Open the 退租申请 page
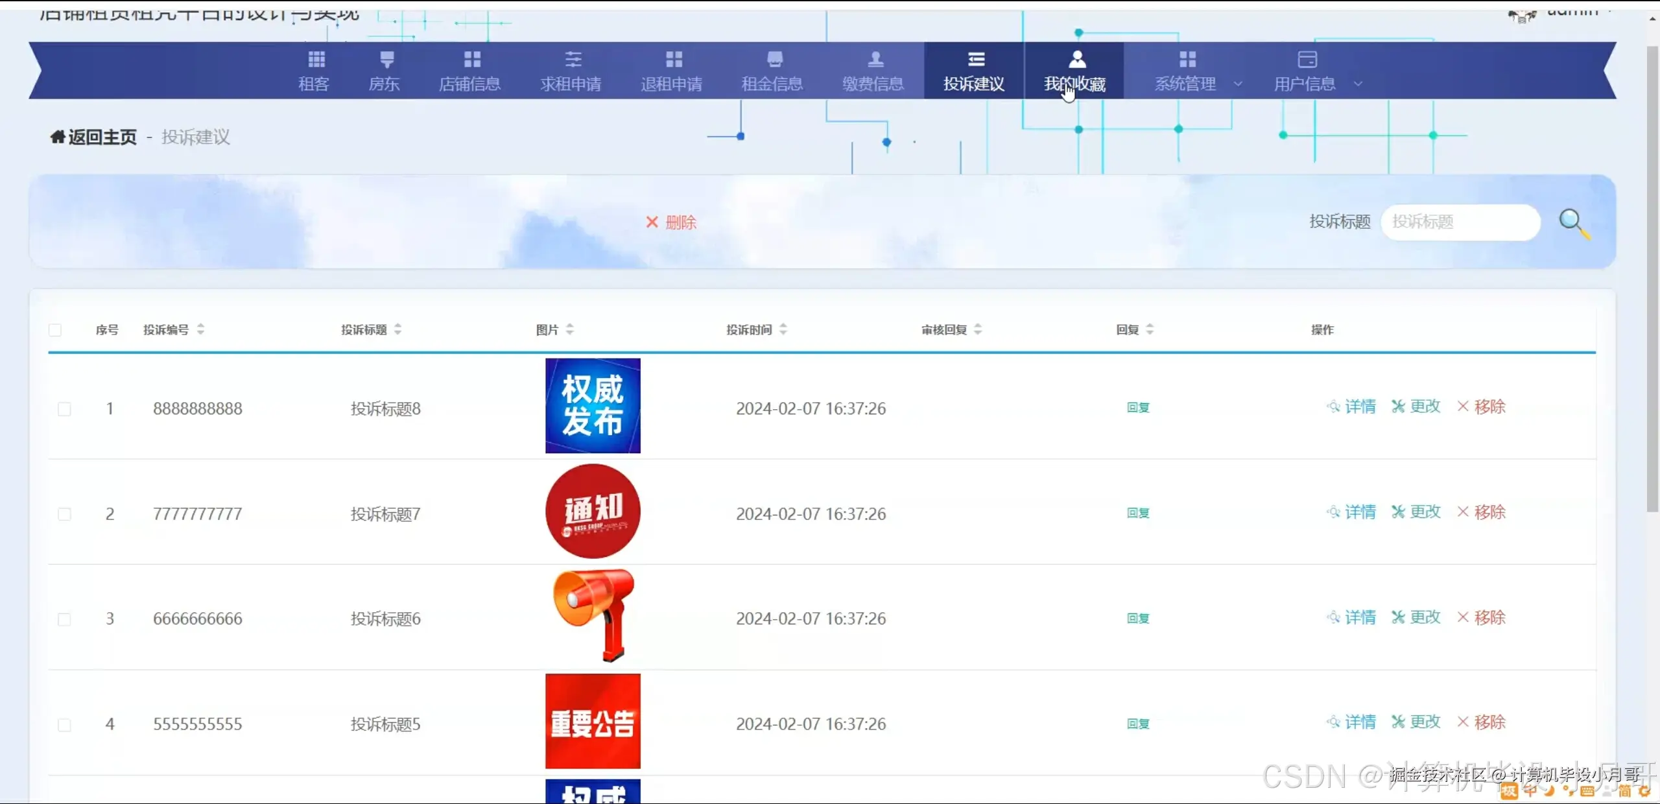Image resolution: width=1660 pixels, height=804 pixels. [672, 69]
